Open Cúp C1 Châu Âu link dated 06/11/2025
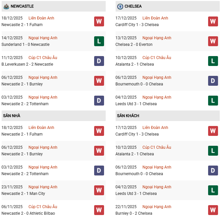The image size is (220, 218). [43, 207]
